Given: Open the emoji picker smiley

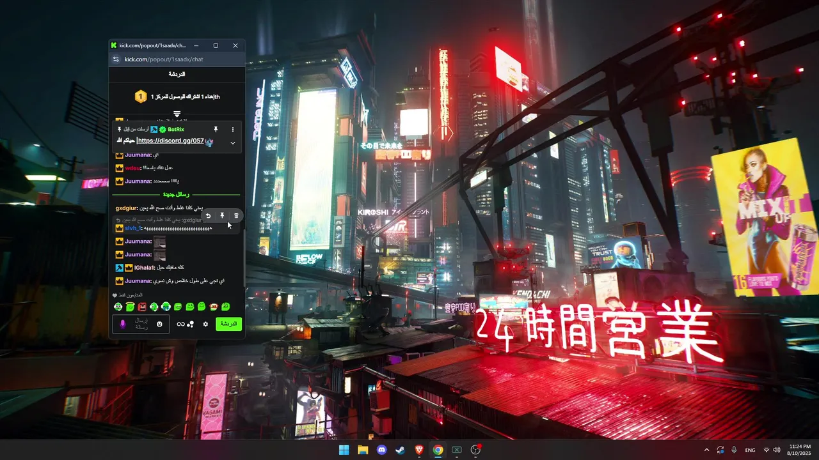Looking at the screenshot, I should coord(159,324).
